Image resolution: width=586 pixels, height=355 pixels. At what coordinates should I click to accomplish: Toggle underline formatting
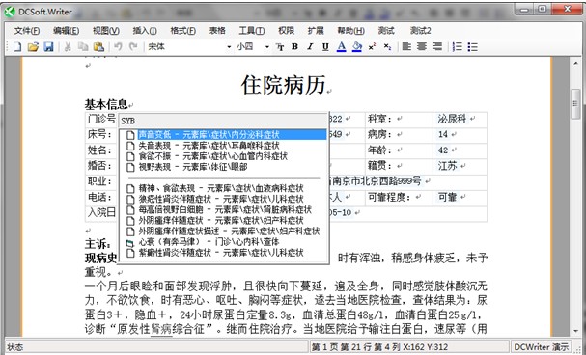coord(325,47)
